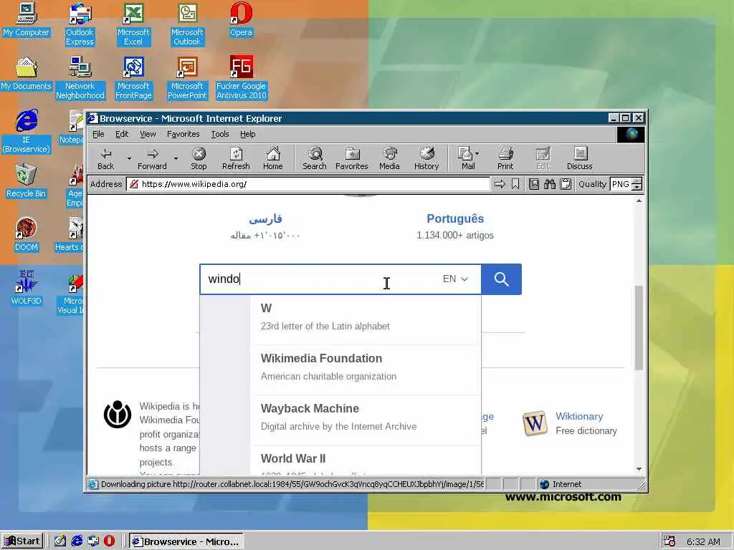Click the Back toolbar button

tap(106, 158)
